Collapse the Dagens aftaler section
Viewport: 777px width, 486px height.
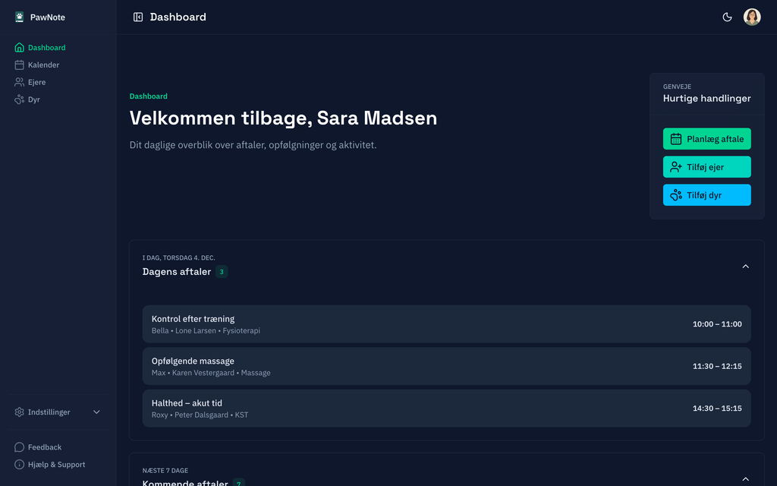point(745,267)
